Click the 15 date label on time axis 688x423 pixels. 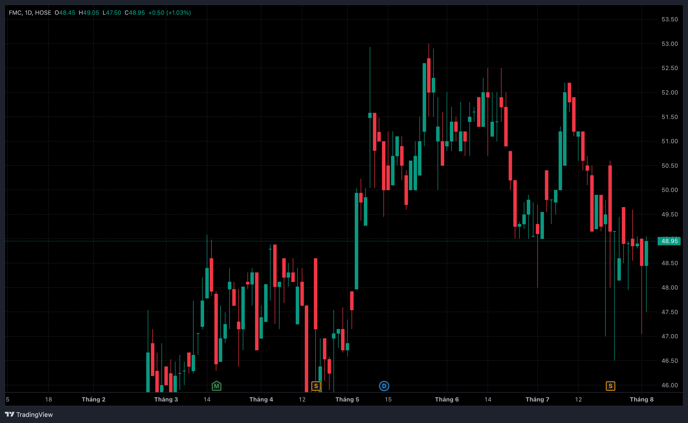coord(388,399)
